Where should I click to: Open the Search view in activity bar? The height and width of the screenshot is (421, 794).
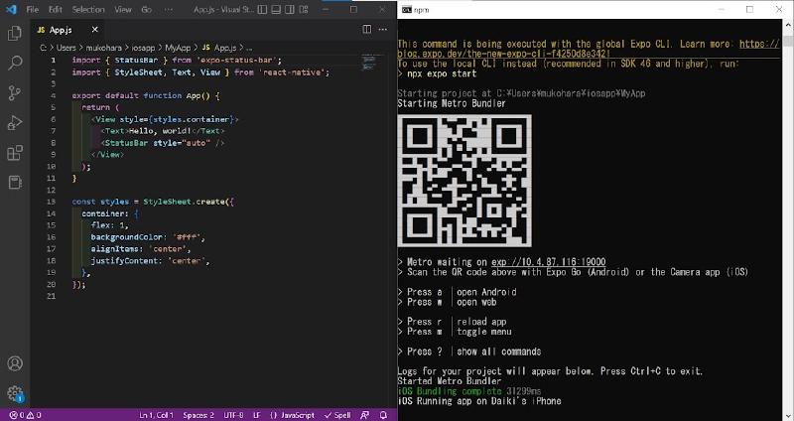(15, 64)
